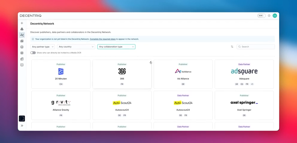Image resolution: width=297 pixels, height=143 pixels.
Task: Open the Adsquare data partner card
Action: pyautogui.click(x=244, y=74)
